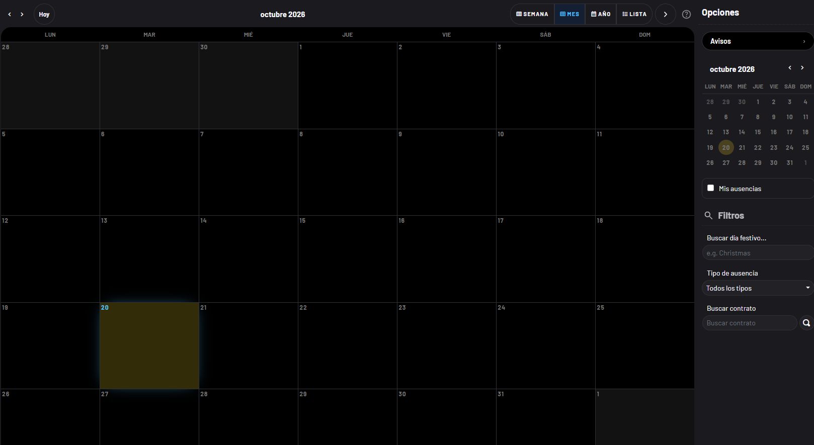Select day 31 in main calendar
Image resolution: width=814 pixels, height=445 pixels.
point(546,417)
